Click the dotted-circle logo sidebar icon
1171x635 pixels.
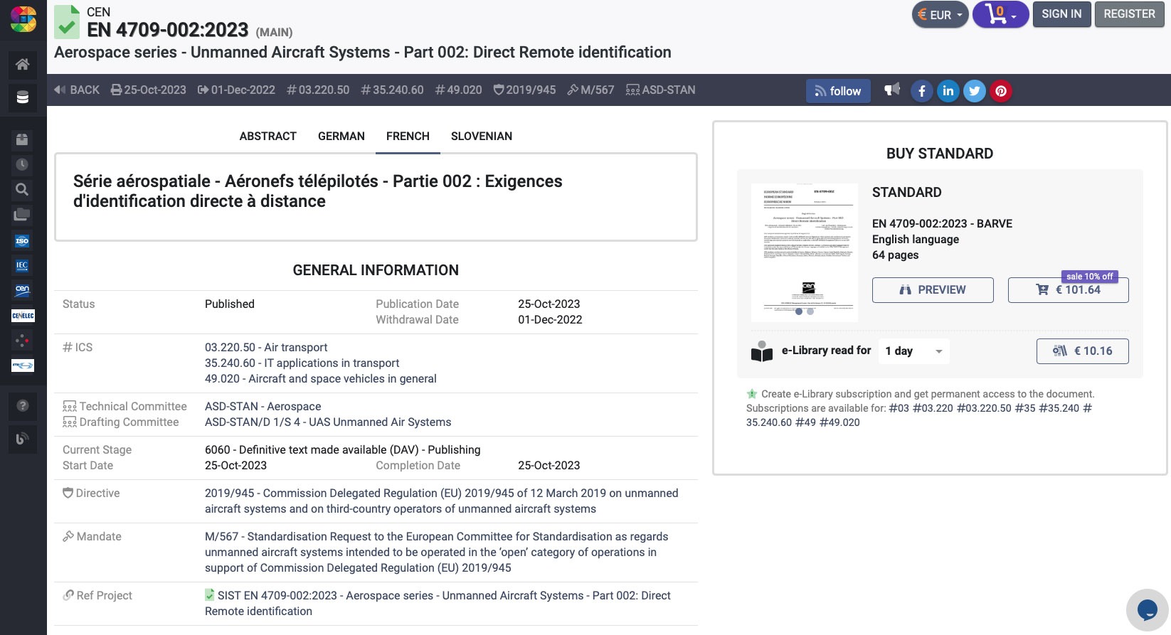[23, 340]
